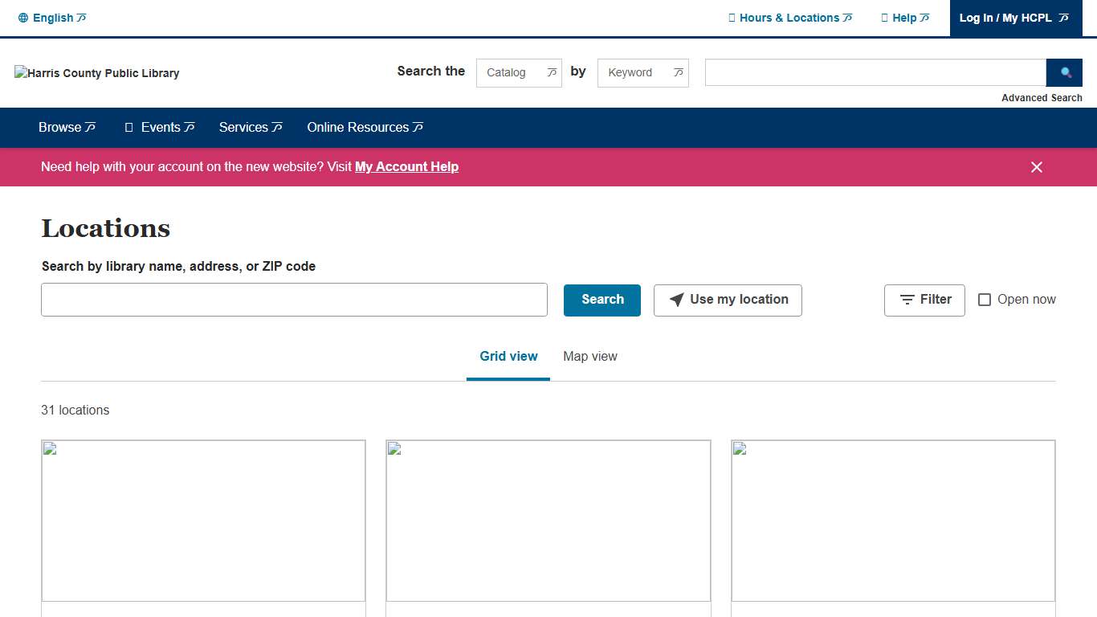This screenshot has width=1097, height=617.
Task: Click the icon beside Help
Action: 884,18
